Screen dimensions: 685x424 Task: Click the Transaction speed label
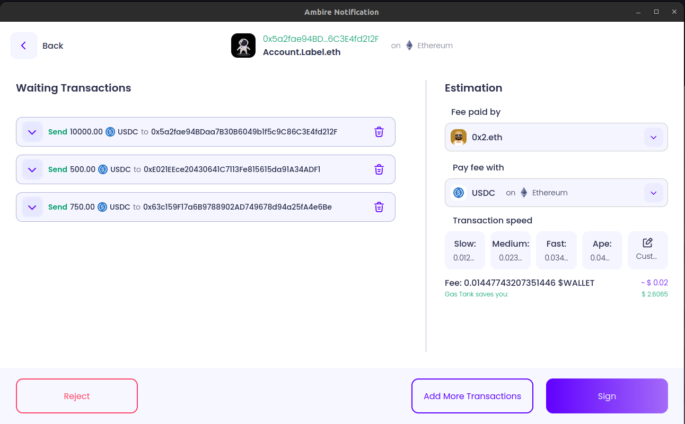coord(493,221)
